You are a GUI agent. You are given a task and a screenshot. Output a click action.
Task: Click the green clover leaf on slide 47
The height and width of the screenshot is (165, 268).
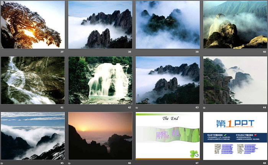(x=194, y=154)
